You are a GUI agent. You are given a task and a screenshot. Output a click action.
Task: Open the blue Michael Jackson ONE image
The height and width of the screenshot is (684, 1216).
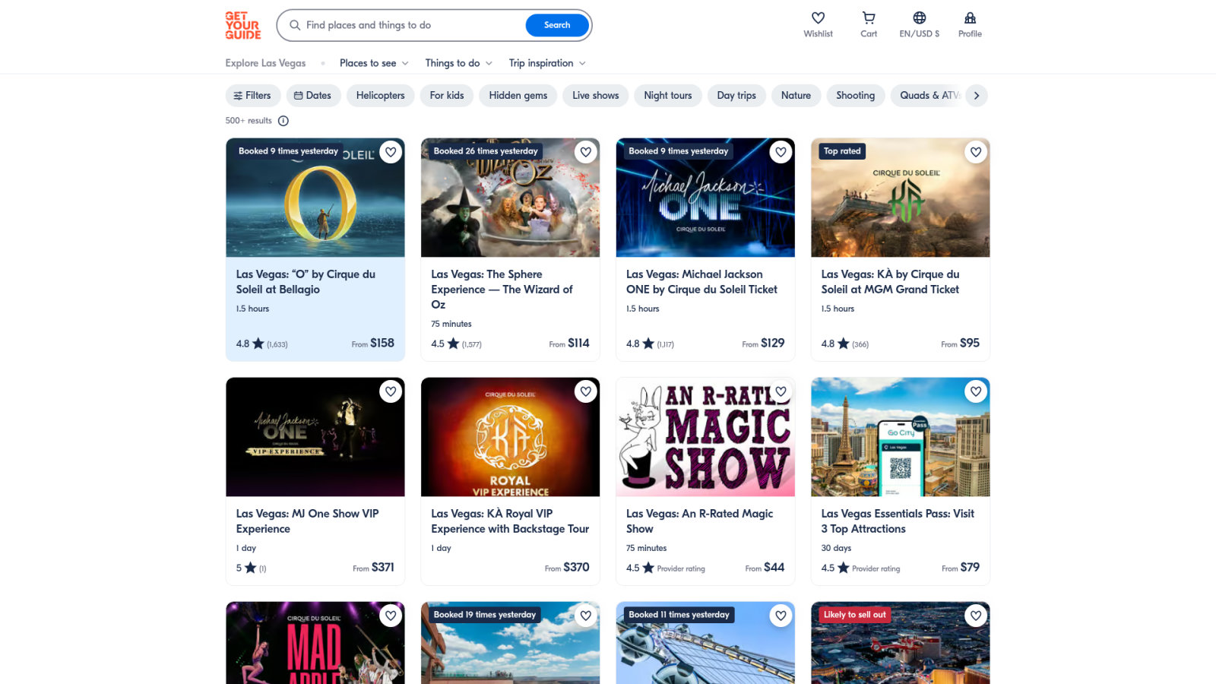(x=705, y=198)
